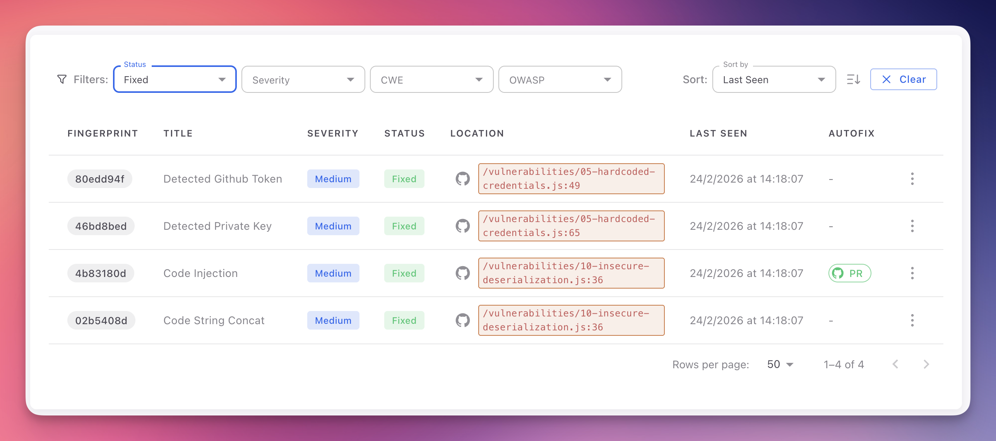
Task: Open the three-dot menu for Code Injection
Action: (912, 273)
